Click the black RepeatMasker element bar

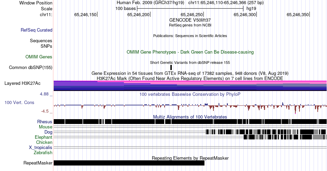[129, 163]
